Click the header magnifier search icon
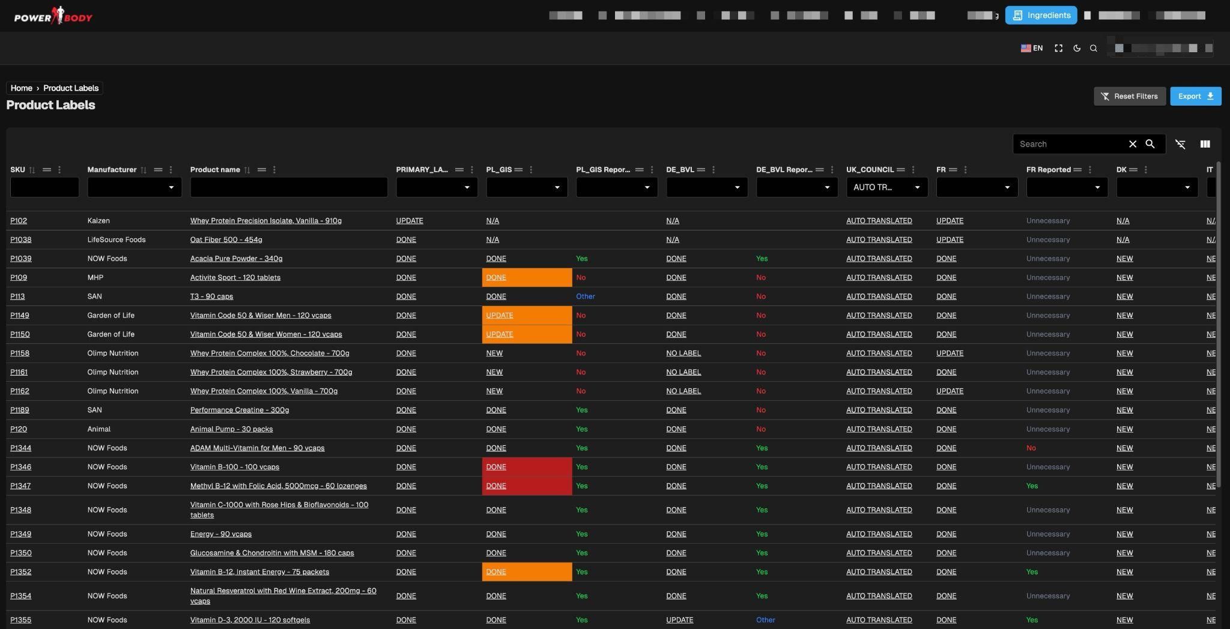 [1093, 48]
